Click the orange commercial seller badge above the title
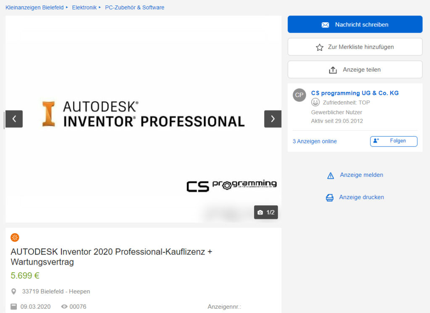Image resolution: width=430 pixels, height=313 pixels. coord(15,237)
